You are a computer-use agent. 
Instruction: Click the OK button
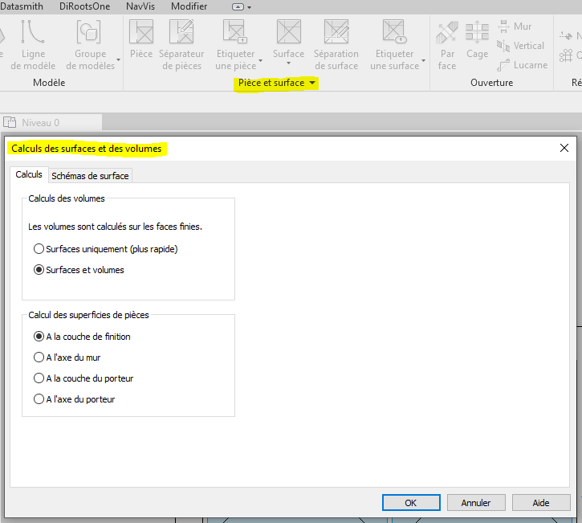(x=410, y=503)
